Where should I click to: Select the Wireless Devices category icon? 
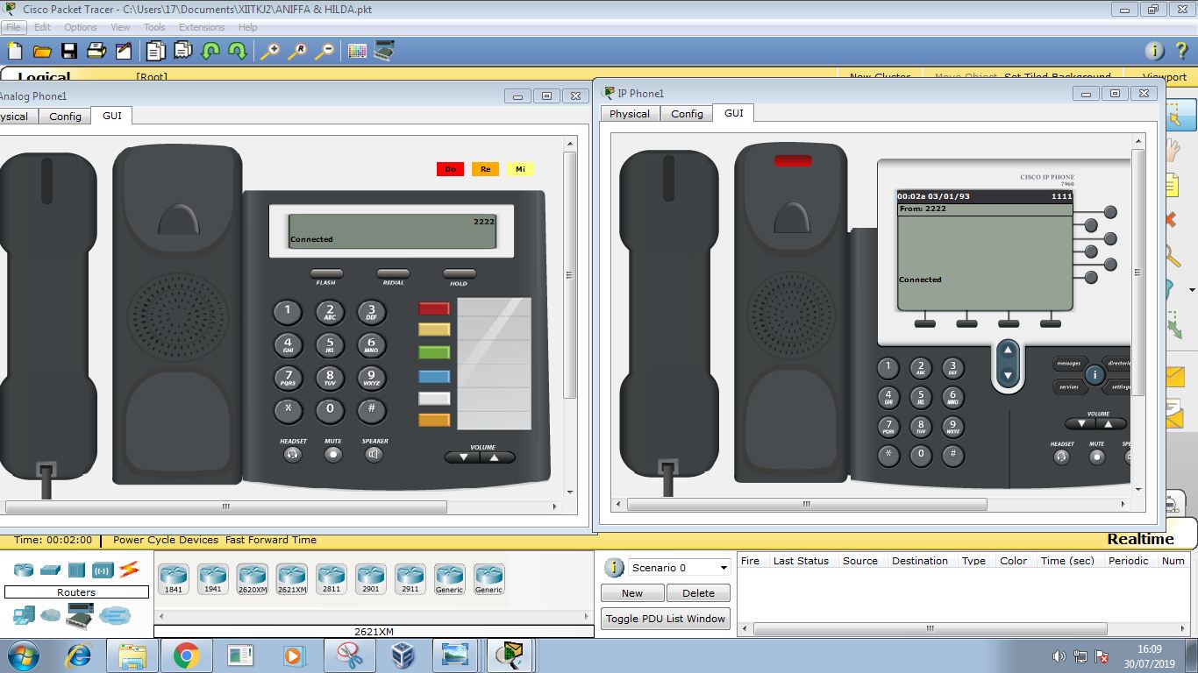[103, 570]
